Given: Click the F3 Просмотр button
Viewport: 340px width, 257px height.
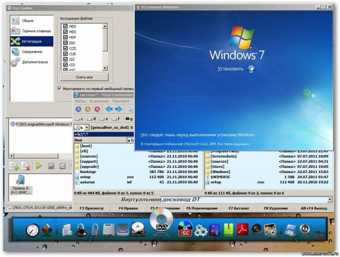Looking at the screenshot, I should 91,208.
